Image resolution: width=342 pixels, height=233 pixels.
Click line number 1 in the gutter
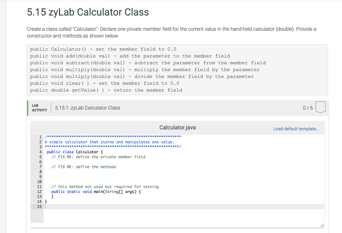(40, 137)
